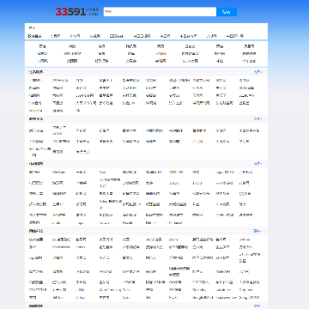Click the blue search button
Viewport: 309px width, 309px height.
(x=227, y=12)
